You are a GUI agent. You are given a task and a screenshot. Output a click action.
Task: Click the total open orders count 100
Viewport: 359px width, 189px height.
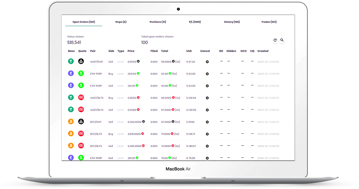pyautogui.click(x=145, y=43)
